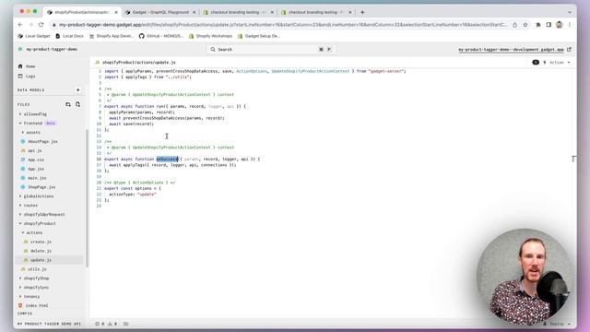The height and width of the screenshot is (332, 590).
Task: Click the file sidebar vertical scrollbar
Action: pos(88,197)
